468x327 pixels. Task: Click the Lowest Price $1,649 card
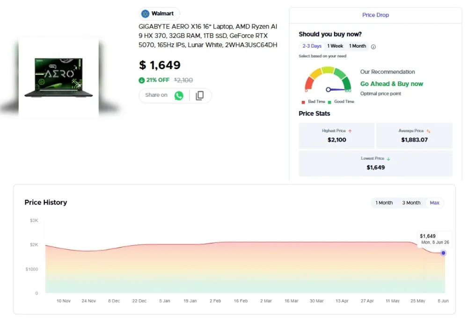tap(375, 163)
